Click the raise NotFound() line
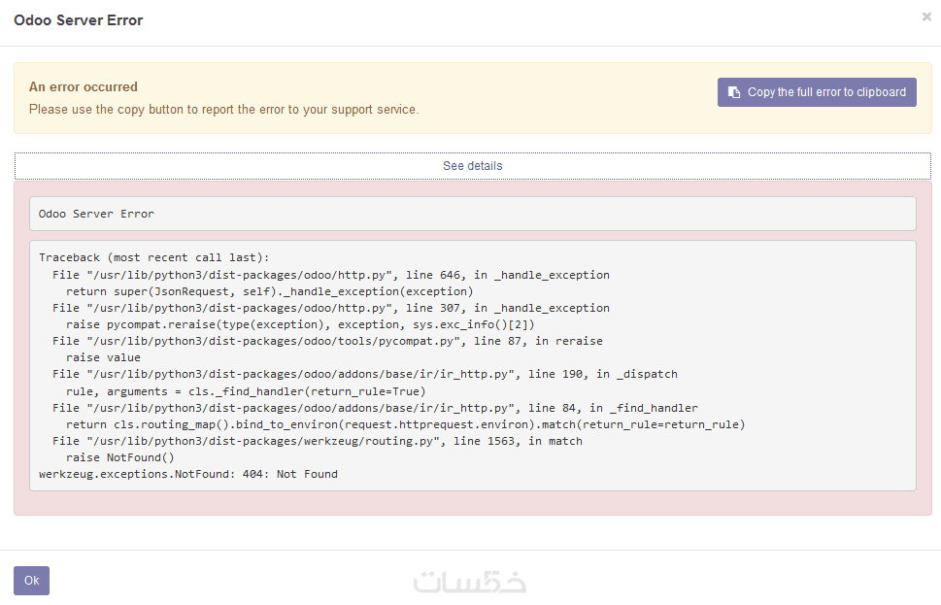941x605 pixels. (120, 457)
